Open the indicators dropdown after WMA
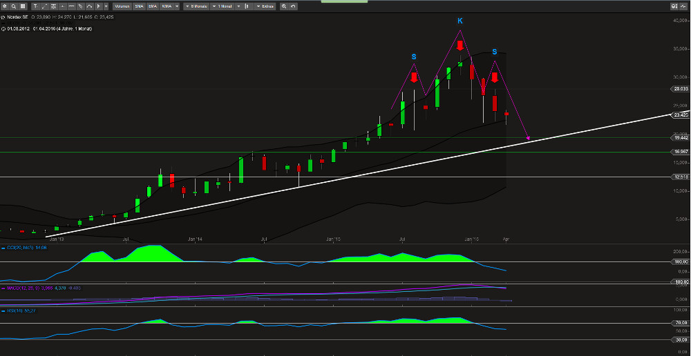 coord(177,6)
